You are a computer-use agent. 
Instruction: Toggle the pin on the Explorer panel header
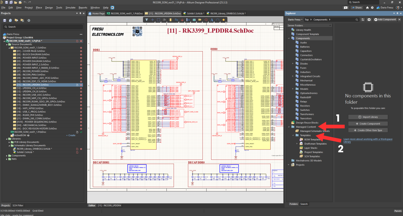coord(397,13)
